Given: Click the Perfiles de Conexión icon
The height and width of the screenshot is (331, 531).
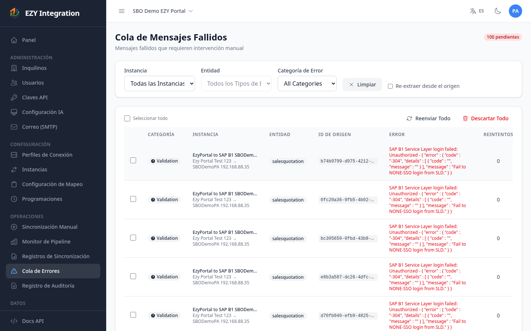Looking at the screenshot, I should (14, 155).
